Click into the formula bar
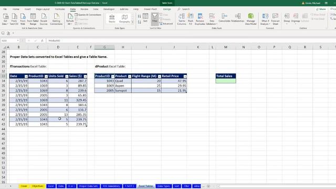This screenshot has height=189, width=336. [191, 40]
